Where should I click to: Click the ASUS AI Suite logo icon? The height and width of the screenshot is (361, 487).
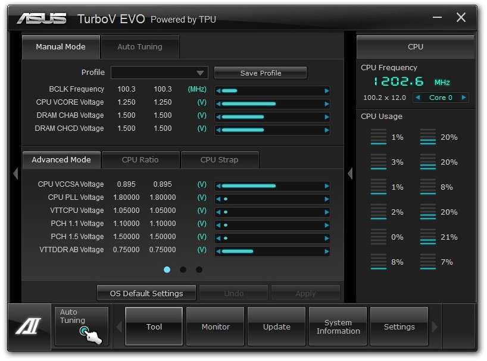pos(29,327)
